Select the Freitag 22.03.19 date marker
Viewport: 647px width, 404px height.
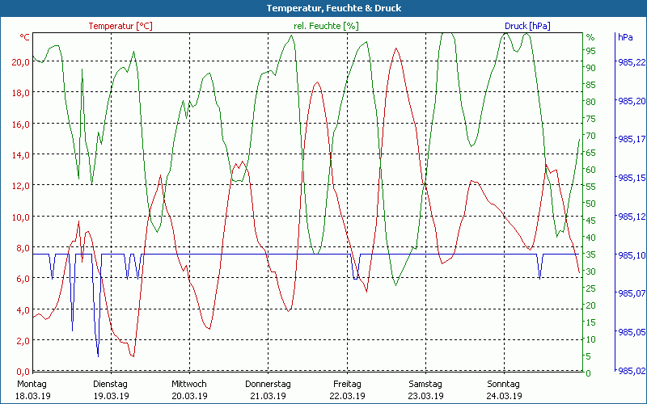(346, 389)
